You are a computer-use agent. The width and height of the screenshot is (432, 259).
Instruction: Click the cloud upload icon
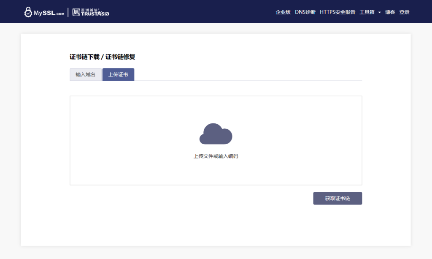tap(216, 134)
